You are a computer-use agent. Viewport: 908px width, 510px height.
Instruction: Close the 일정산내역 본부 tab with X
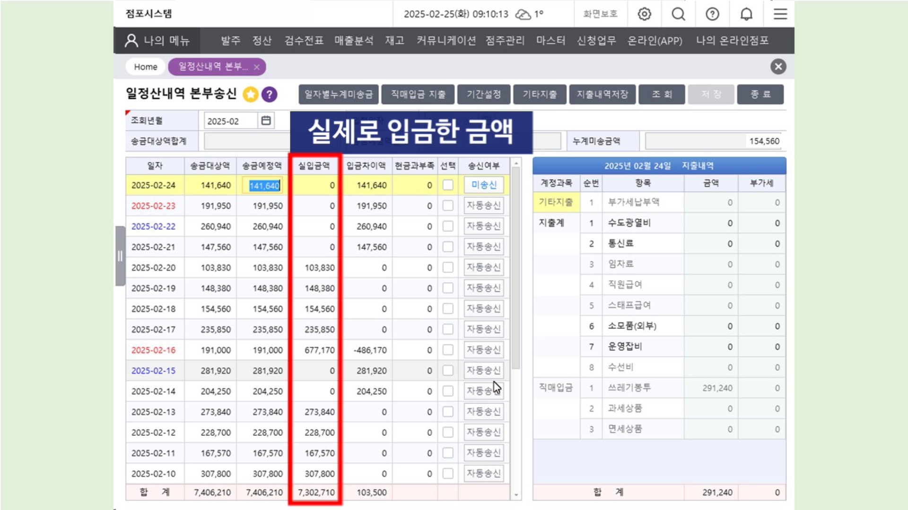tap(257, 67)
